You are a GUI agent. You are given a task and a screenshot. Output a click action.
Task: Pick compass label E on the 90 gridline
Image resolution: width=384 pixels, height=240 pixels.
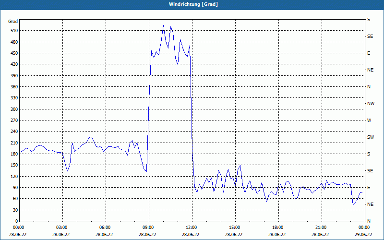coord(369,188)
